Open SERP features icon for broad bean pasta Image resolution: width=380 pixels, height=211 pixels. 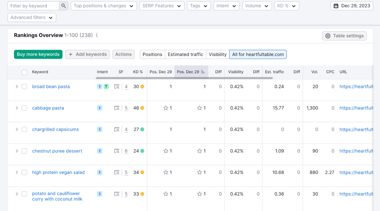tap(117, 87)
